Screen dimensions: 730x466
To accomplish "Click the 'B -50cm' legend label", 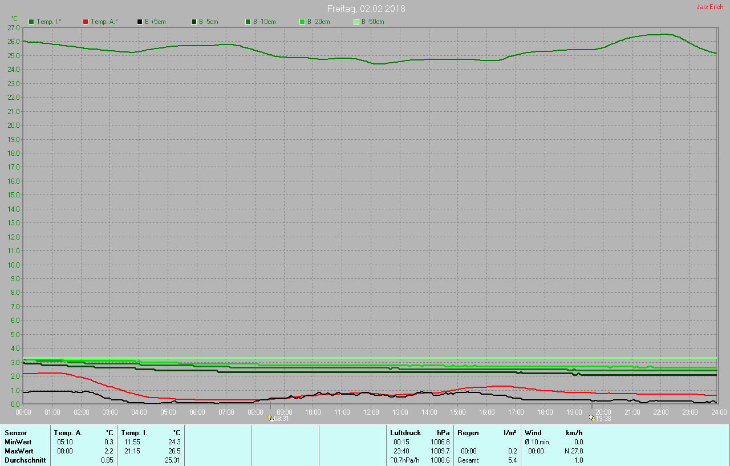I will point(373,22).
